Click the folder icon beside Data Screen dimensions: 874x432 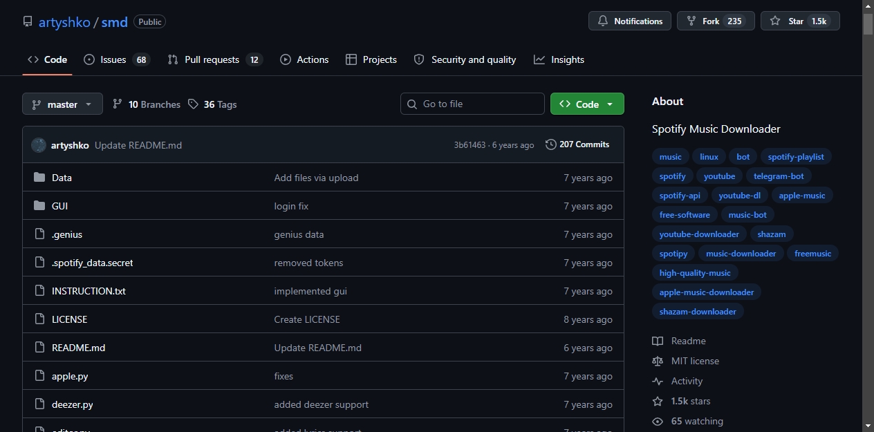(x=39, y=178)
